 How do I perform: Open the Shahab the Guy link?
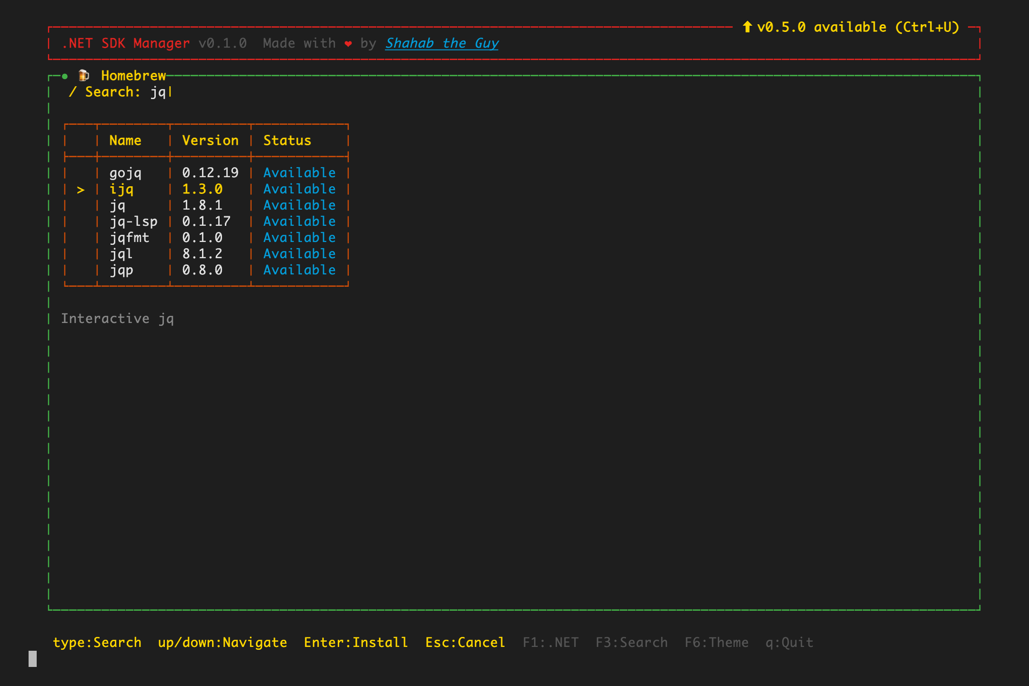[x=442, y=43]
